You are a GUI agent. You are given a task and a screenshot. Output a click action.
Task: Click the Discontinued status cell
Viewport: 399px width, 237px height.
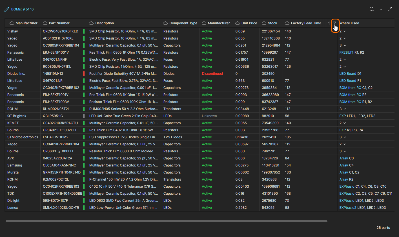coord(212,74)
